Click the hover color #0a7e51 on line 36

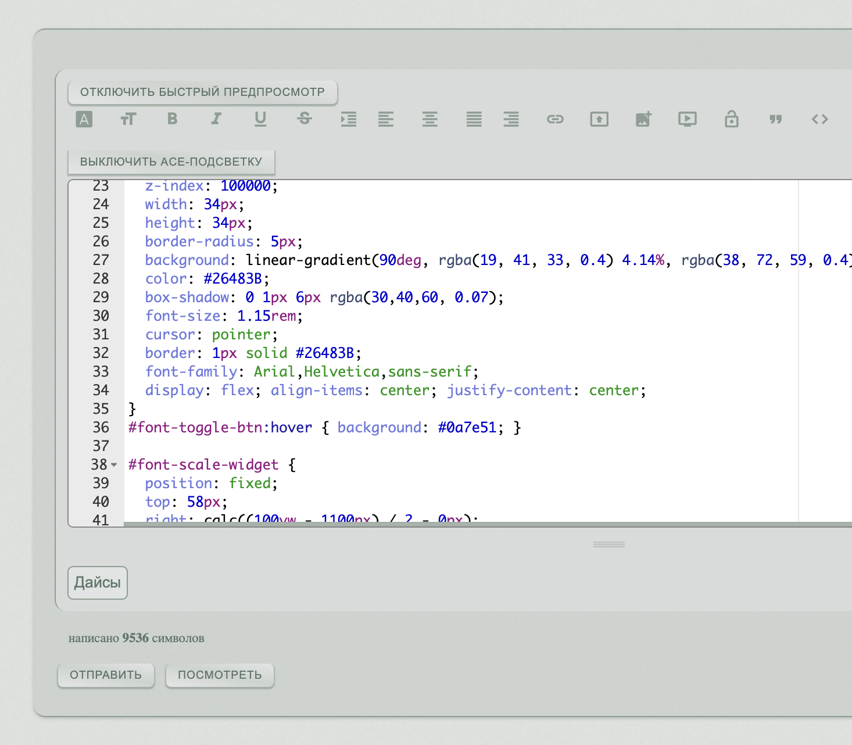467,427
